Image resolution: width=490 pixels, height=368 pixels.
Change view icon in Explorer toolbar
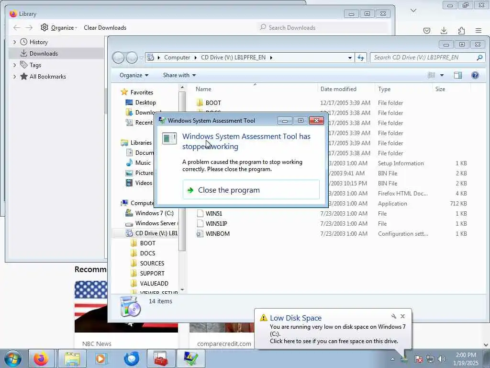(432, 75)
